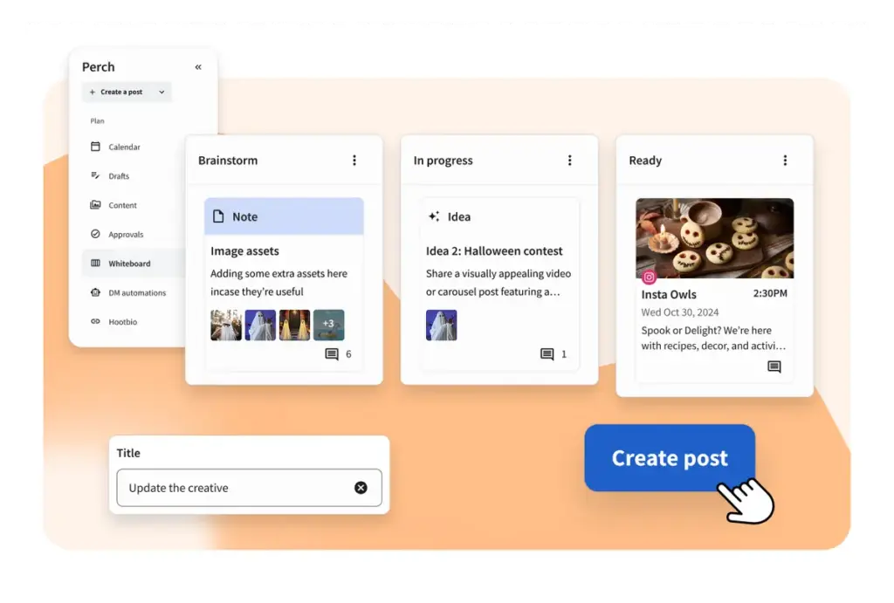The height and width of the screenshot is (603, 894).
Task: Open In progress column options menu
Action: 569,161
